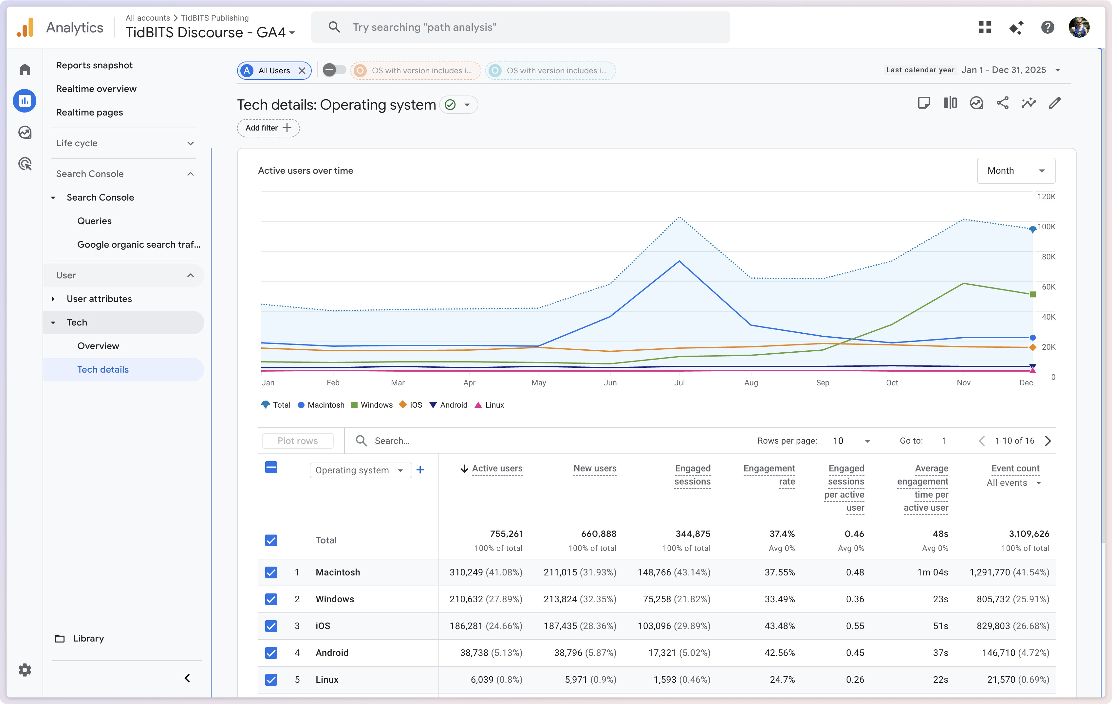Share this report via the share icon
The image size is (1112, 704).
click(1003, 103)
